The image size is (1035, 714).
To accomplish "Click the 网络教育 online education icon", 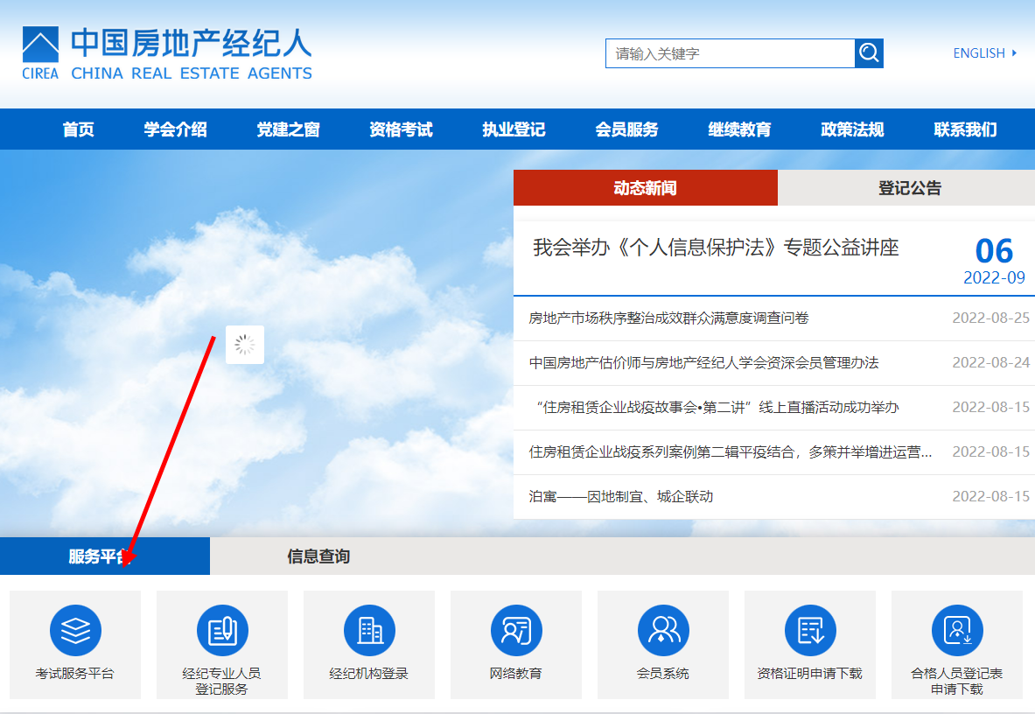I will 516,644.
